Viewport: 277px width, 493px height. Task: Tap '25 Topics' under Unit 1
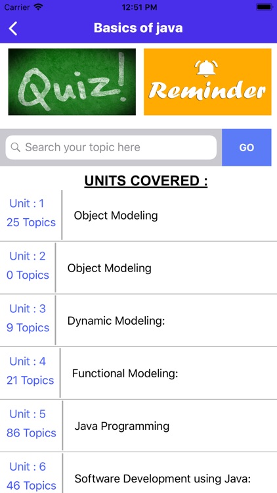tap(31, 223)
